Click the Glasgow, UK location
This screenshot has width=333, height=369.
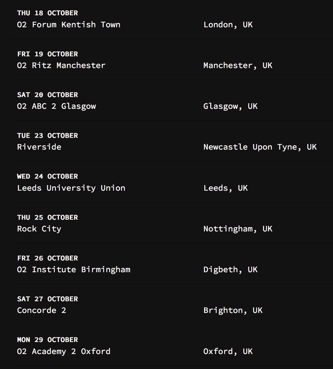click(x=230, y=106)
